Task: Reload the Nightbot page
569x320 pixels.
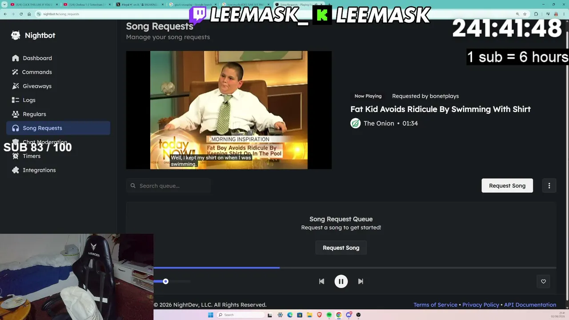Action: click(x=21, y=14)
